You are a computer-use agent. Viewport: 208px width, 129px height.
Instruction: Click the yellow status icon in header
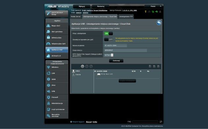point(146,12)
